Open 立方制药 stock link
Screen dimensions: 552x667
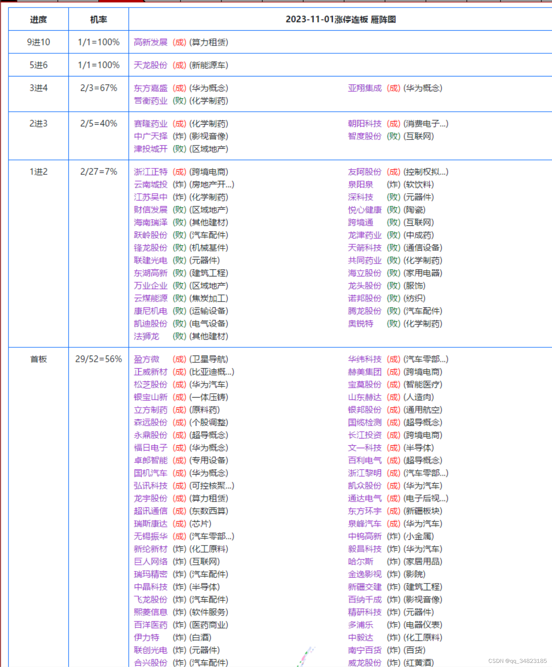pyautogui.click(x=151, y=410)
